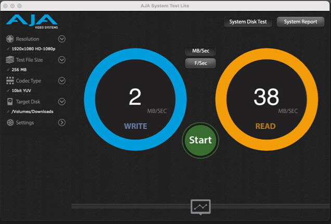This screenshot has width=331, height=224.
Task: Open the Settings chevron arrow
Action: pos(62,123)
